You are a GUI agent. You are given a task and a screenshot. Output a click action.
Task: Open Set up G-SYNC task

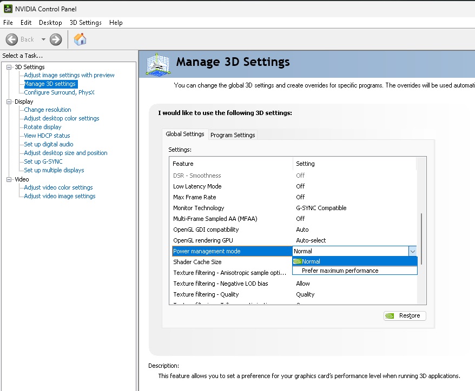43,161
